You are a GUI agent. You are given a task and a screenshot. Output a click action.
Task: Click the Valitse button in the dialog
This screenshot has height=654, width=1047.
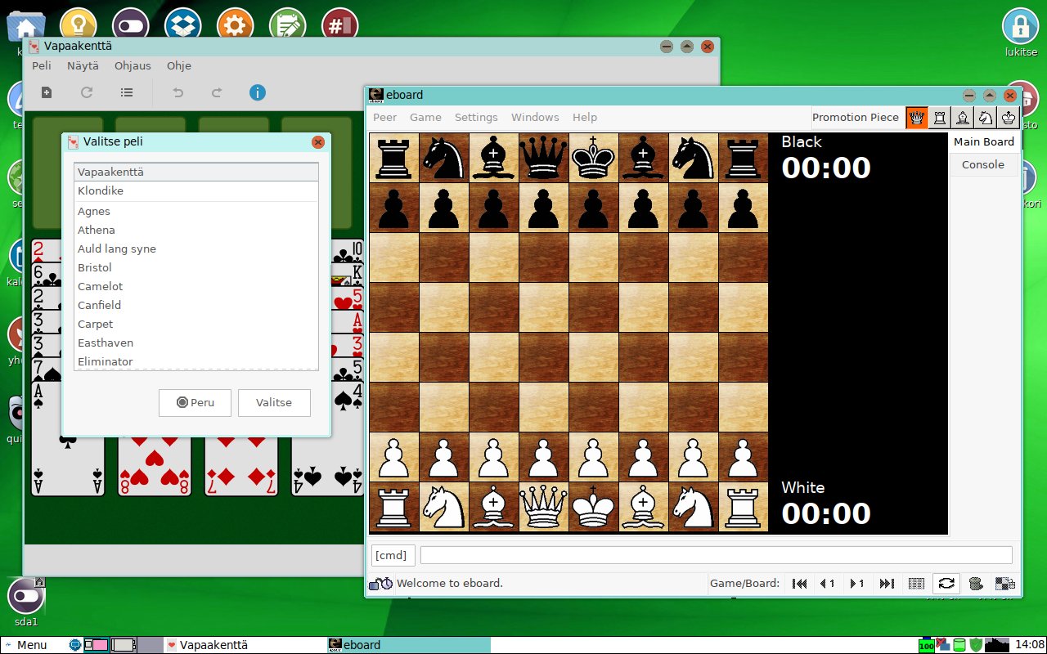coord(274,402)
